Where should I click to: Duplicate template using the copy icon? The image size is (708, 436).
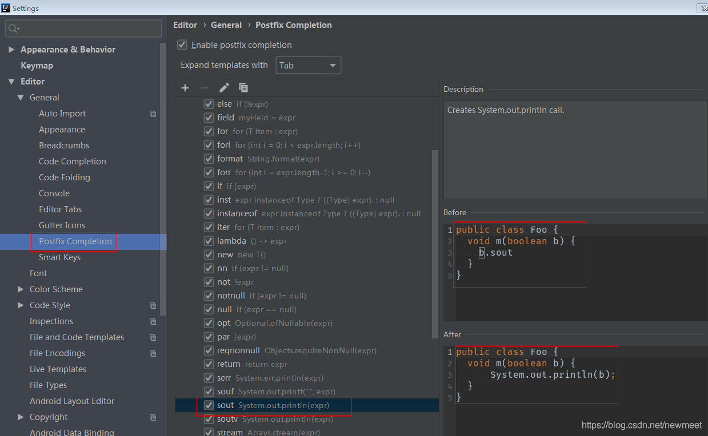coord(243,88)
